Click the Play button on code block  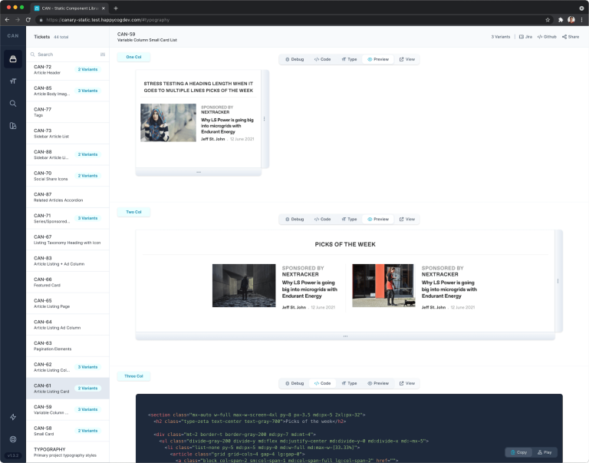point(545,452)
